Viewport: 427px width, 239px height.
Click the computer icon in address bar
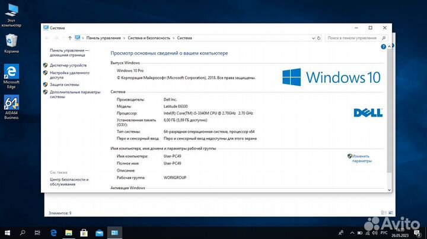pyautogui.click(x=78, y=38)
